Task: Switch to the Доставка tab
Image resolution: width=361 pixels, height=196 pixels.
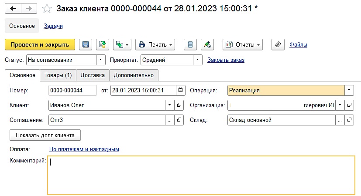Action: click(93, 75)
